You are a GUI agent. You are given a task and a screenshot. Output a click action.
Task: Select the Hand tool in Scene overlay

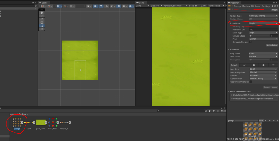pos(42,12)
